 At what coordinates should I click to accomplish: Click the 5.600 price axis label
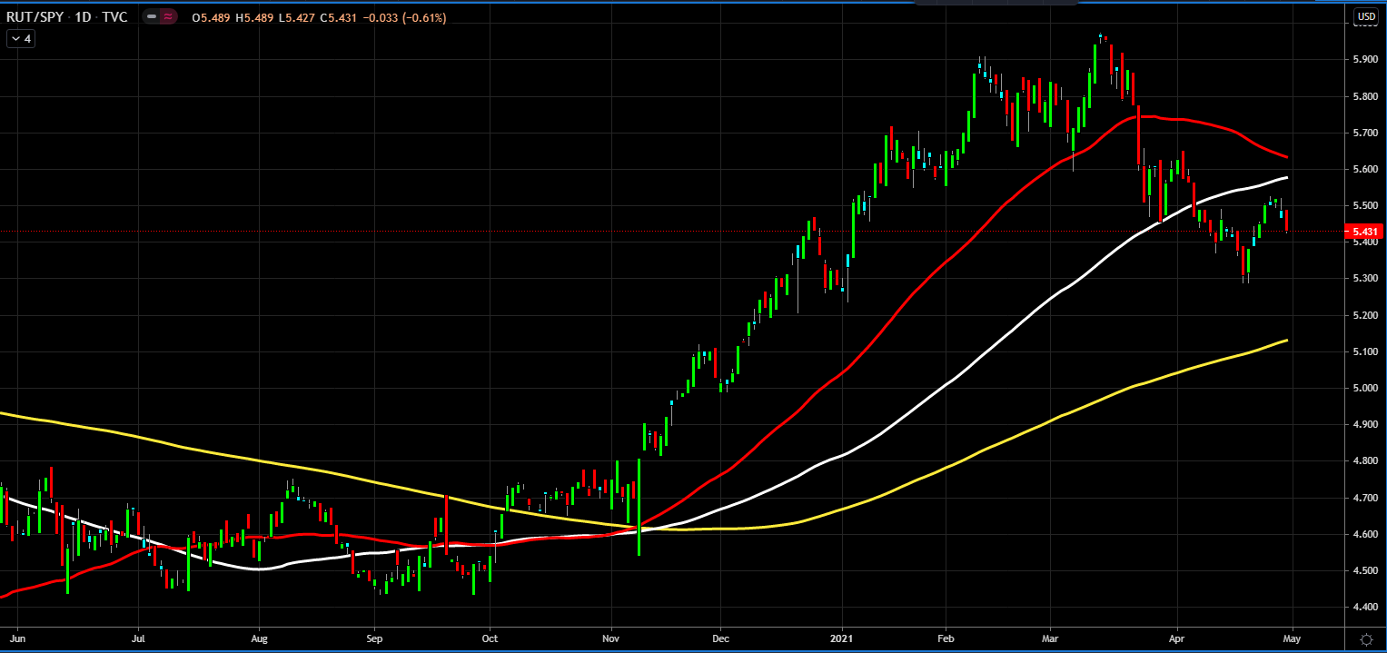click(x=1366, y=169)
